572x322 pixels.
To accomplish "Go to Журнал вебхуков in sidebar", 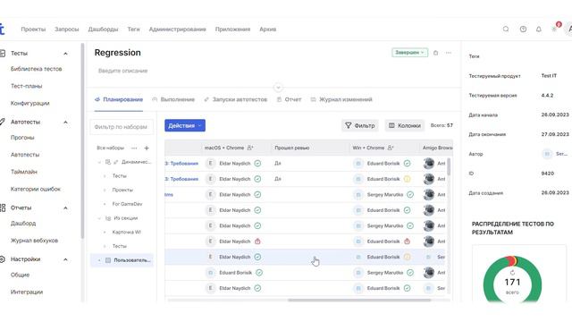I will (34, 241).
